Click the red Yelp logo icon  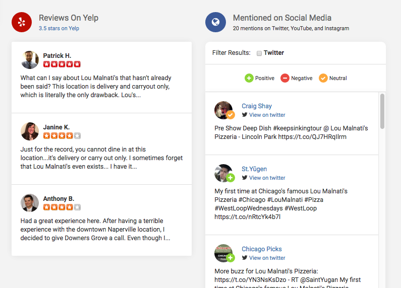coord(22,22)
